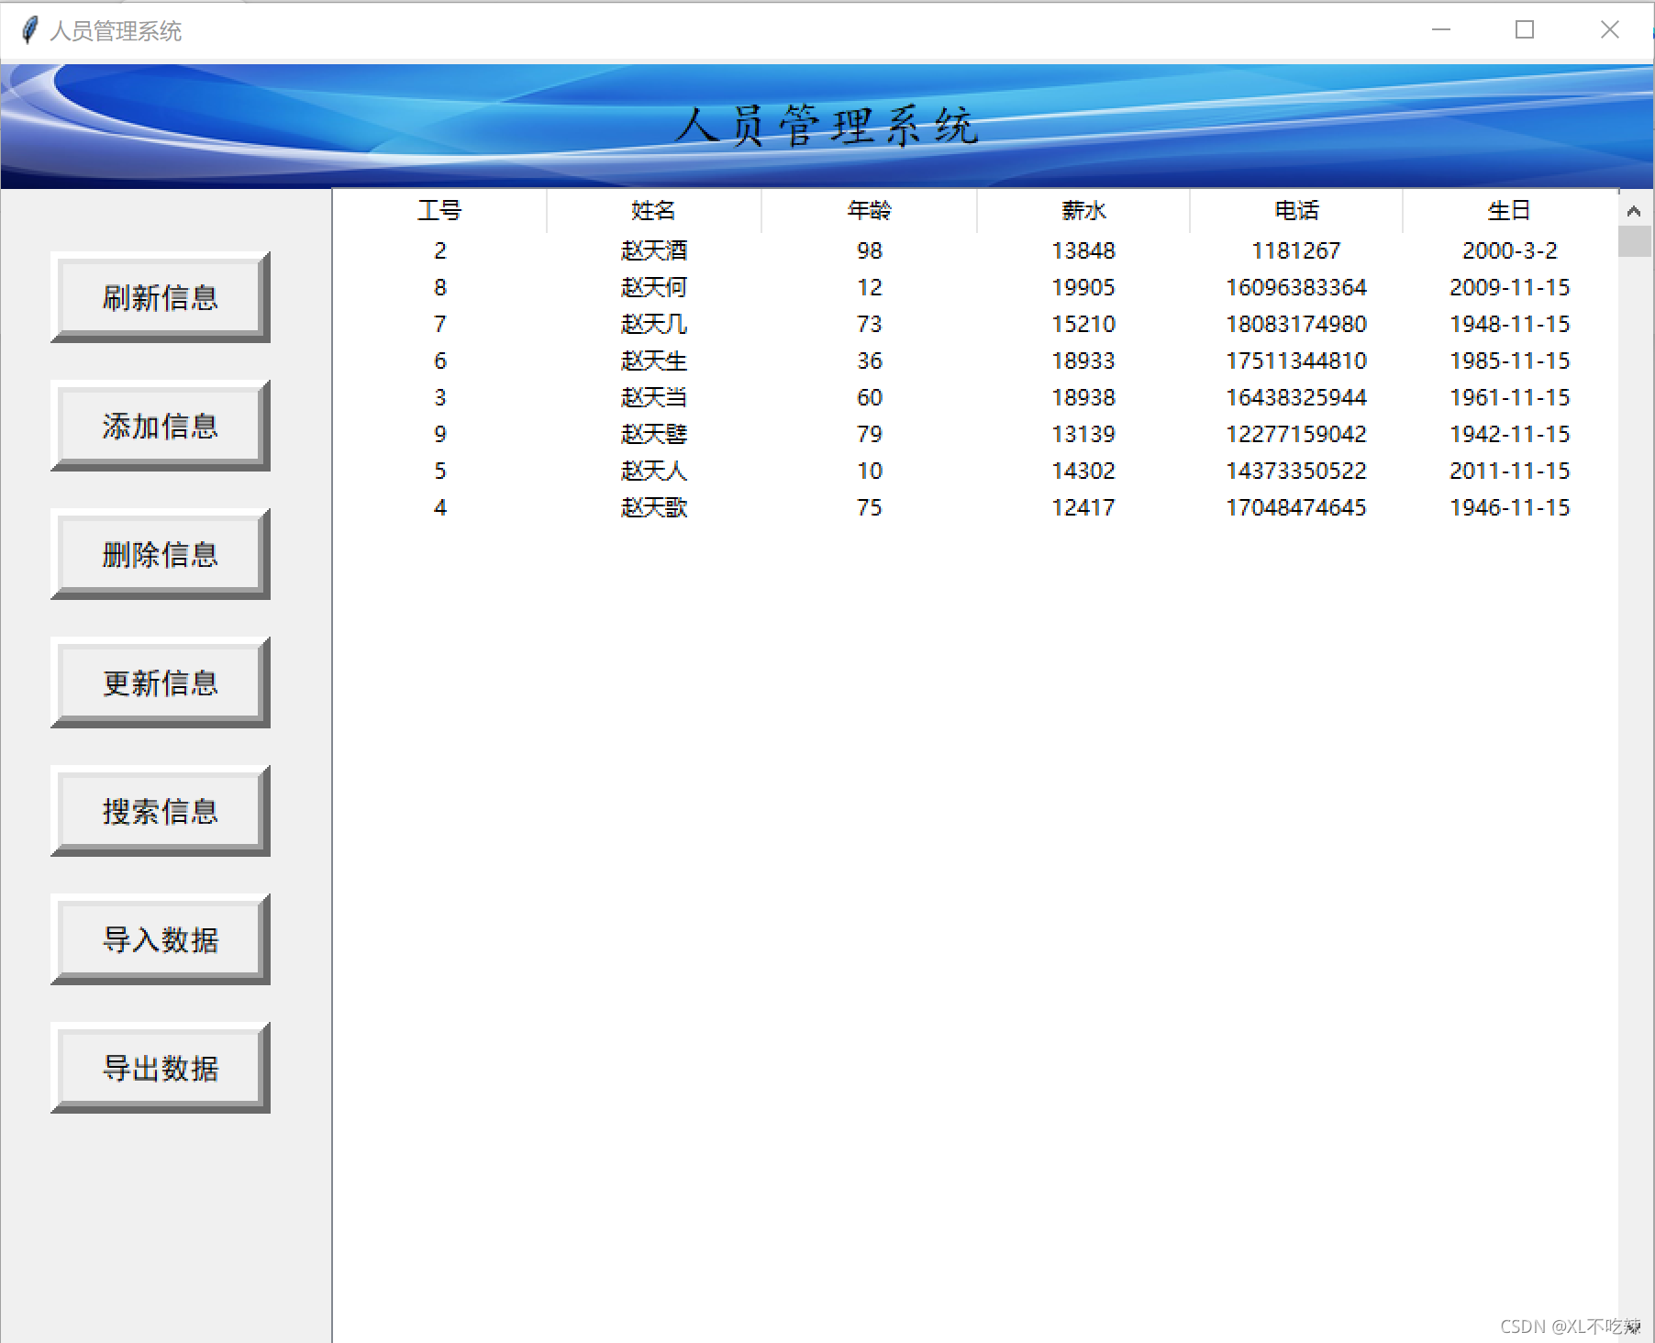1655x1343 pixels.
Task: Click salary value 19905
Action: coord(1083,287)
